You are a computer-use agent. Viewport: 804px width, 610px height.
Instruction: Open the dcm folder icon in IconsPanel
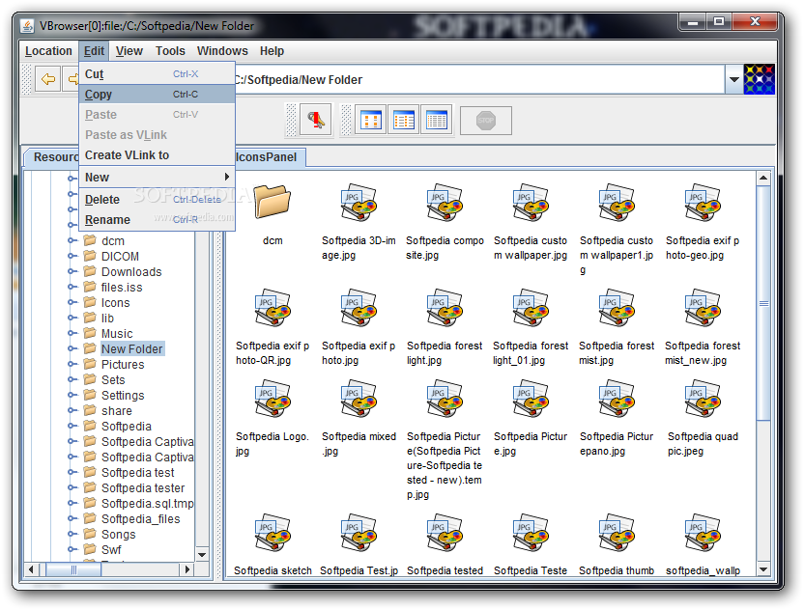[273, 201]
